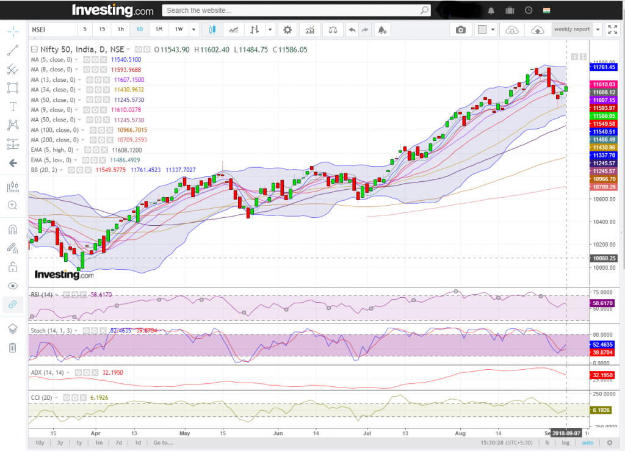Open the alert bell-plus icon in toolbar
Screen dimensions: 625x451
click(382, 29)
